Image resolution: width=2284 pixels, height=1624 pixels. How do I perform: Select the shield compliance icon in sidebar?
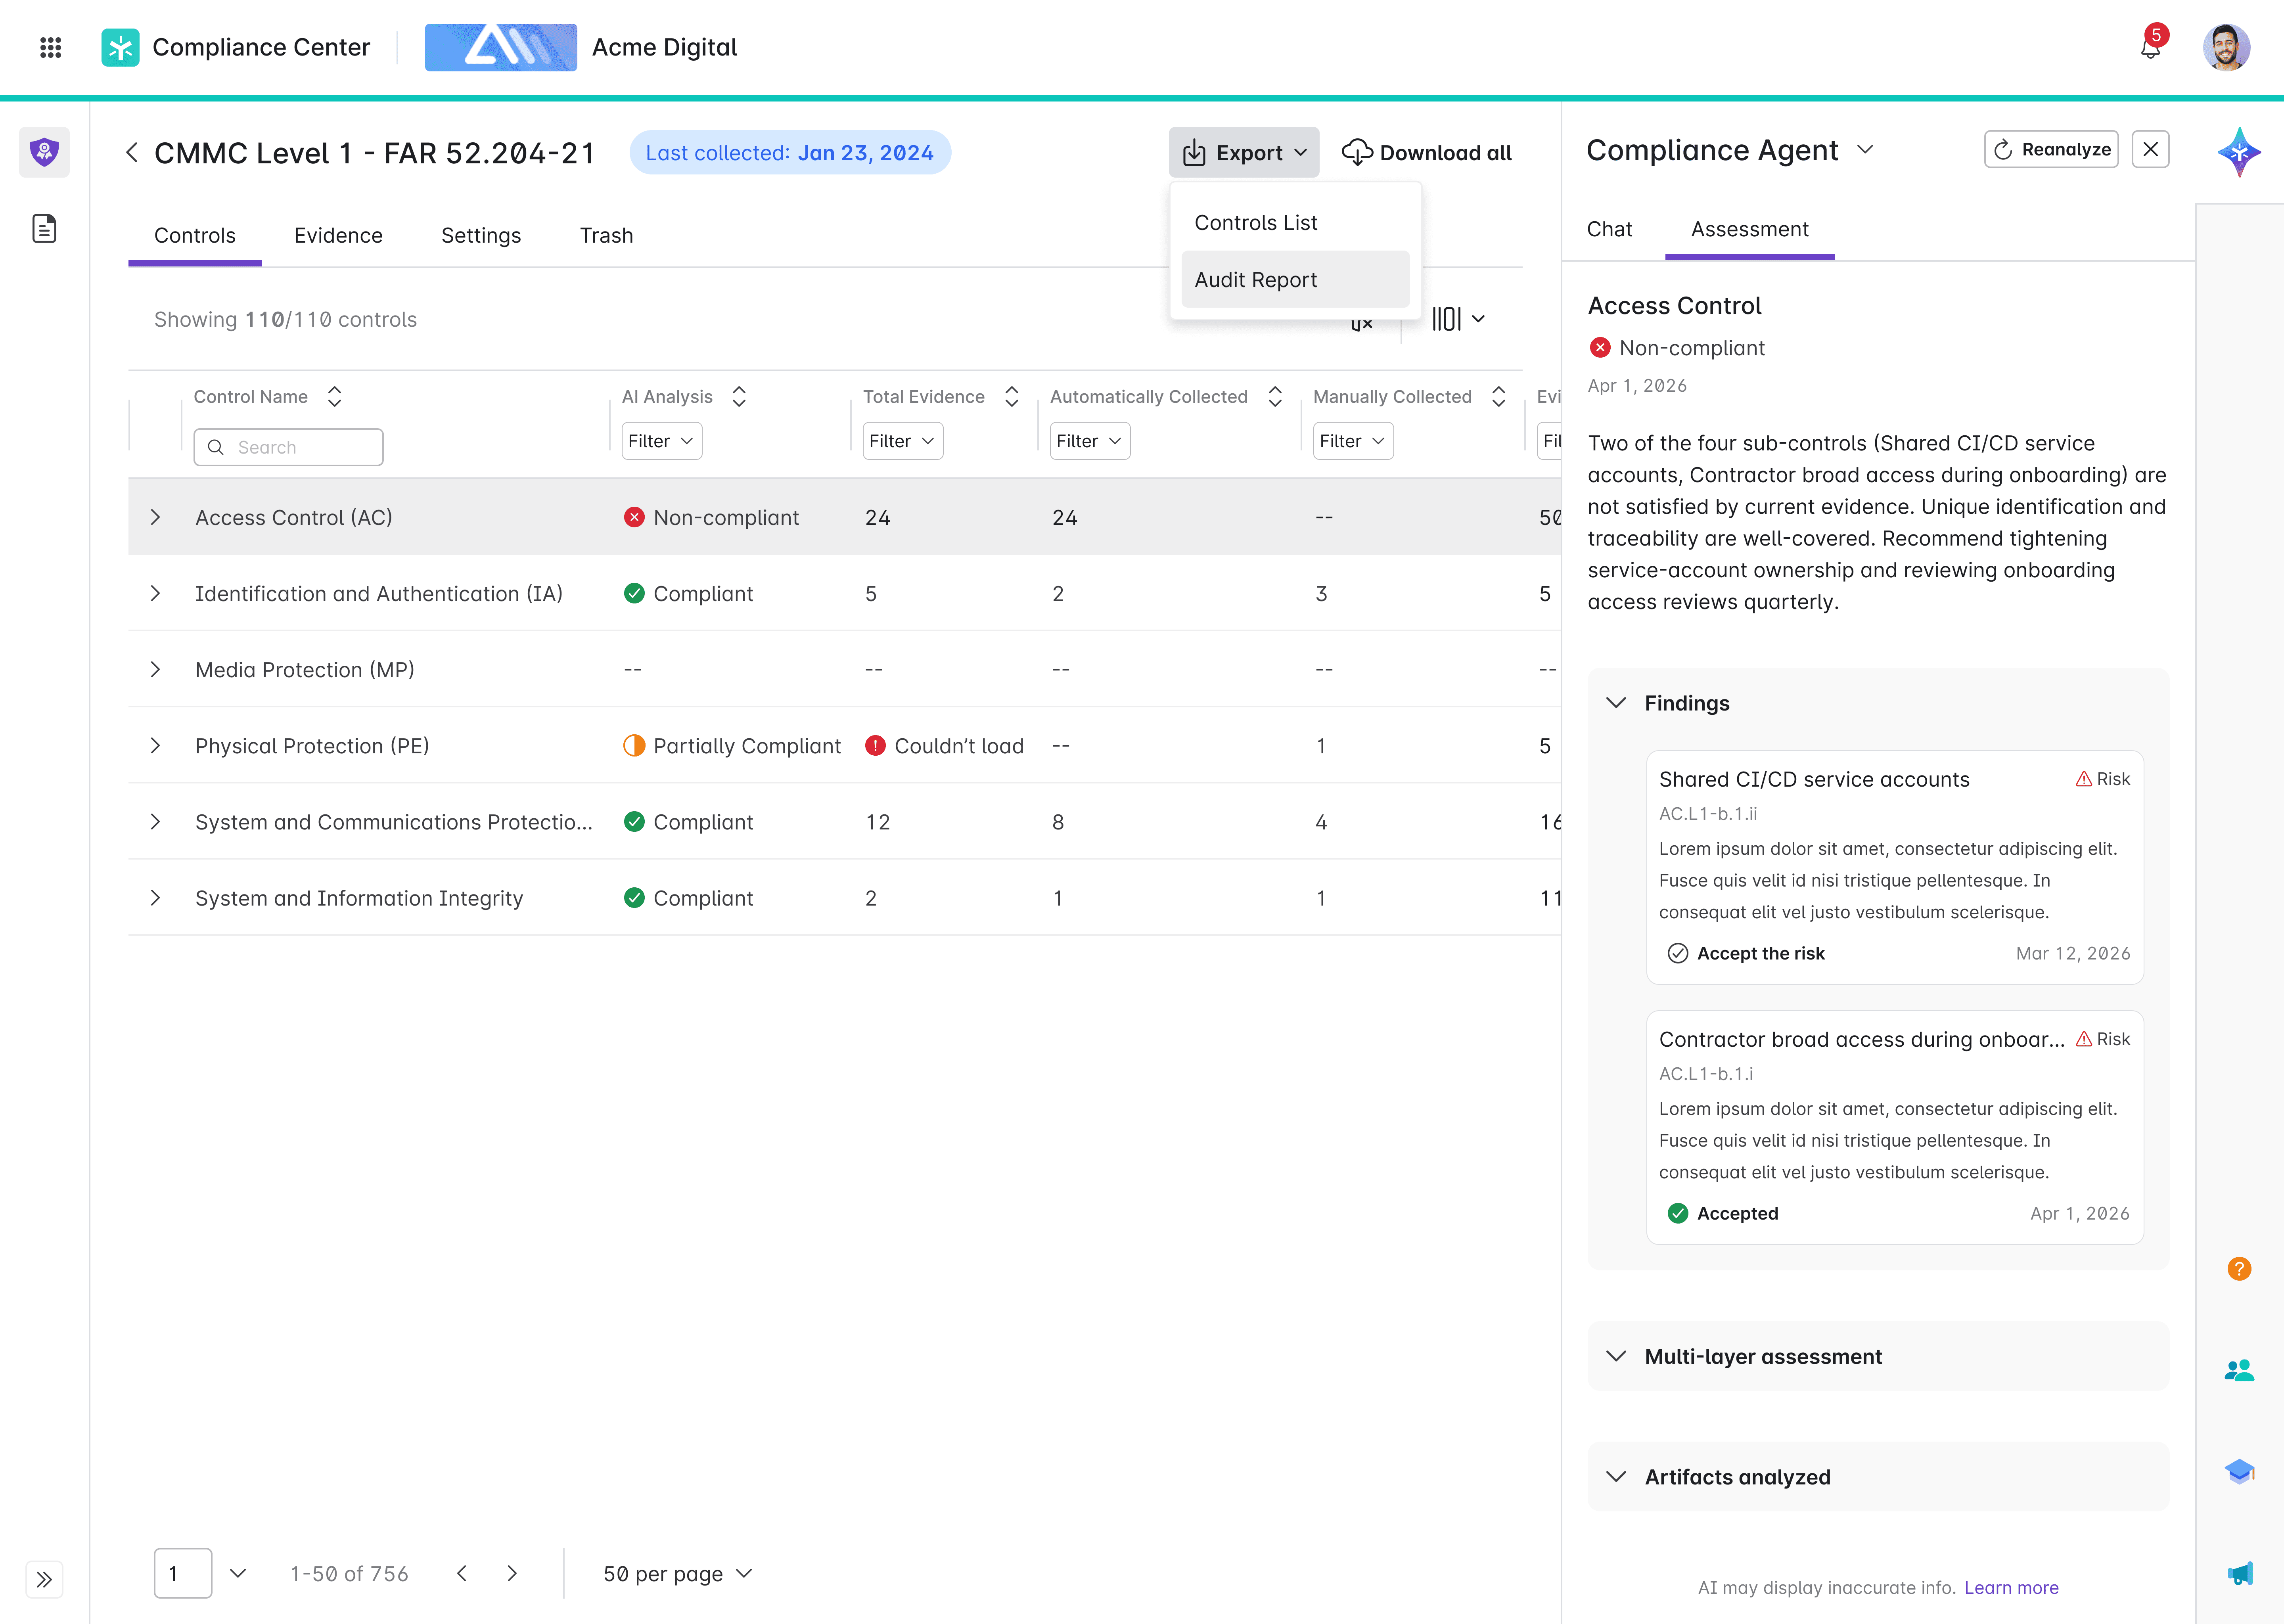(x=44, y=152)
